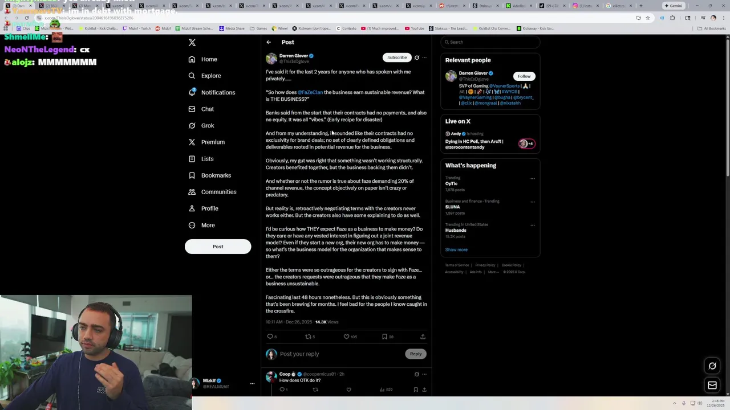Open the floating messages envelope button

click(x=712, y=386)
